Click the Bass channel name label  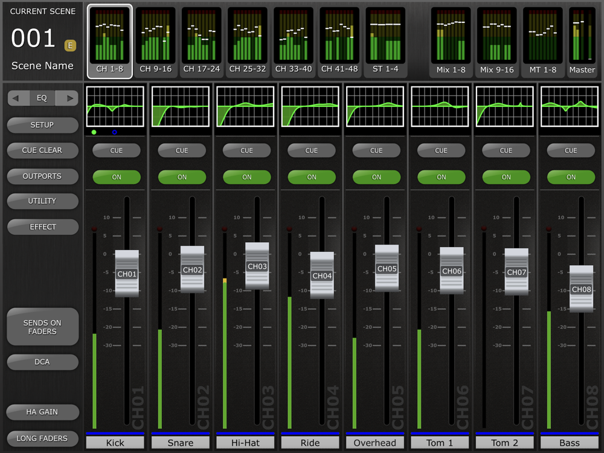570,443
